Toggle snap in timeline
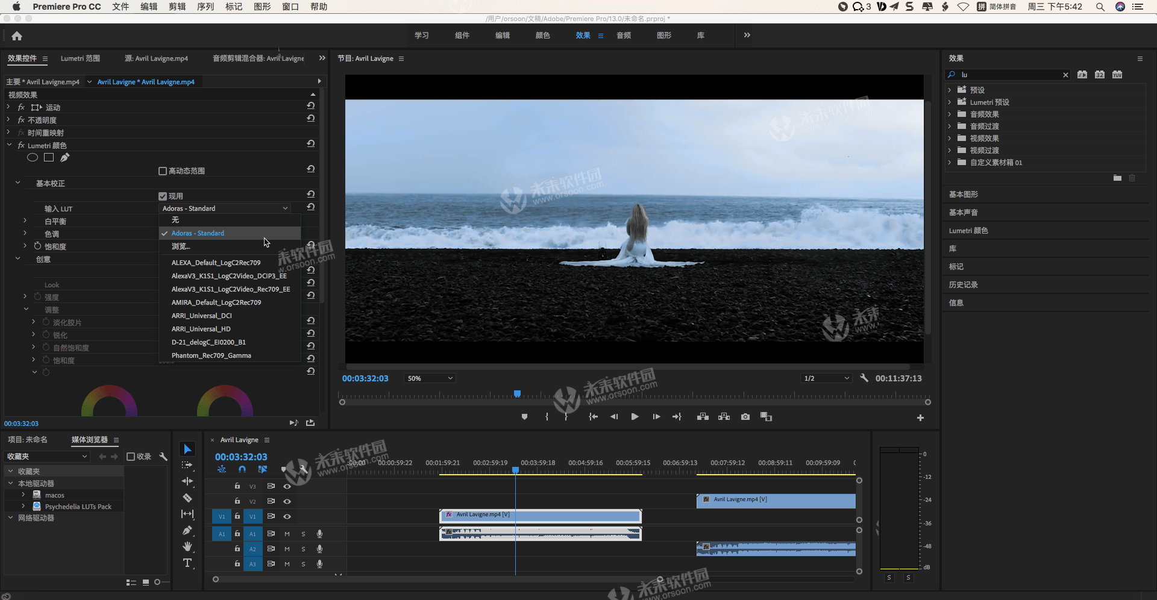 click(x=242, y=469)
